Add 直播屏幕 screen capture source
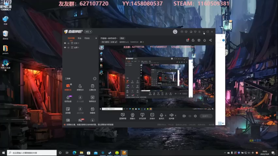The image size is (278, 156). point(123,116)
